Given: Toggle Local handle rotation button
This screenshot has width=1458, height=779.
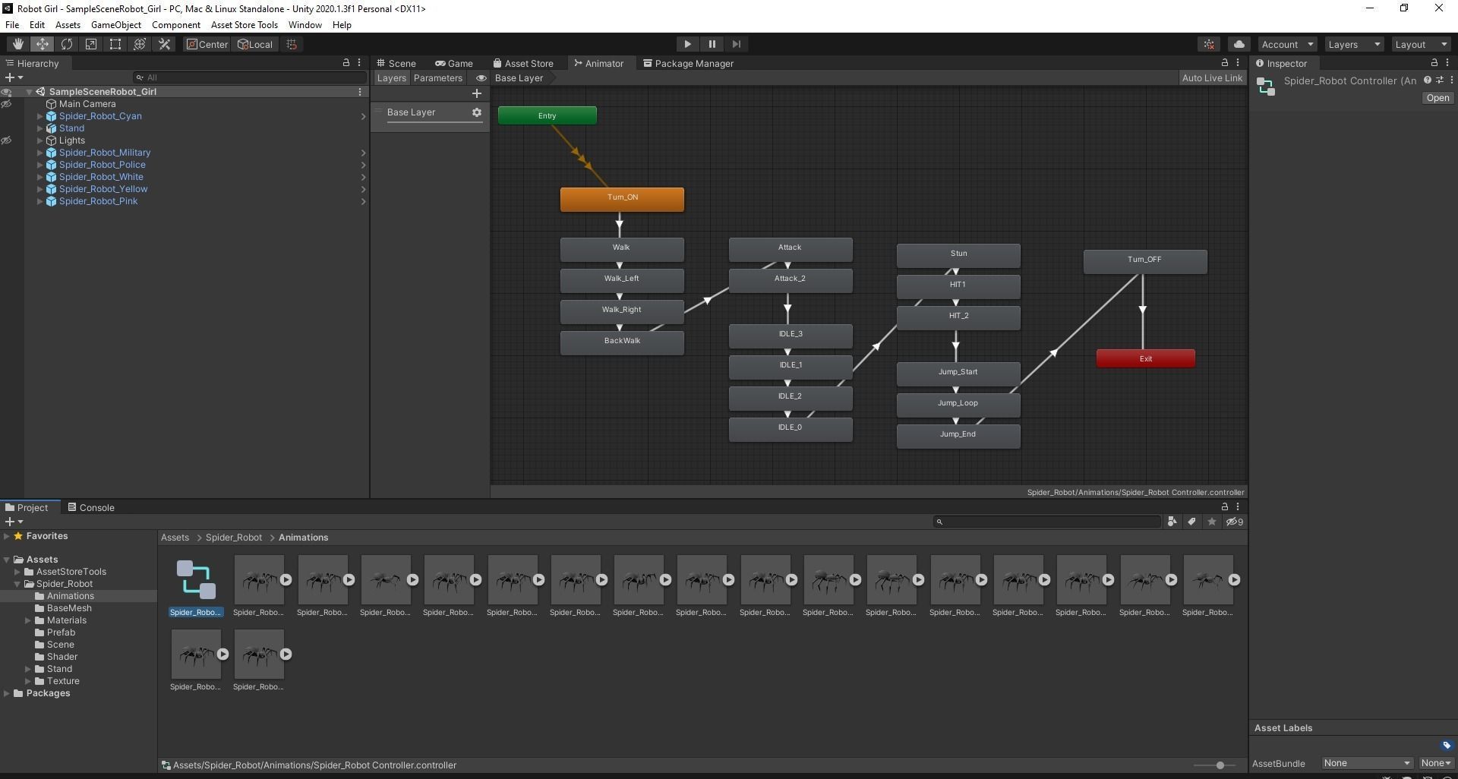Looking at the screenshot, I should point(255,44).
